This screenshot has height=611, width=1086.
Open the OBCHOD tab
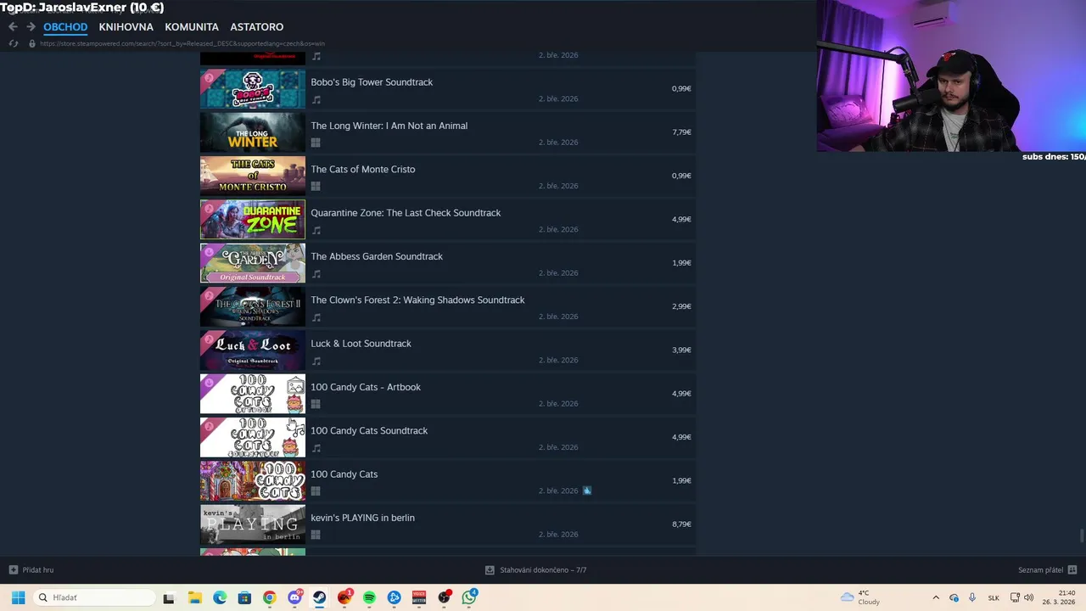65,27
